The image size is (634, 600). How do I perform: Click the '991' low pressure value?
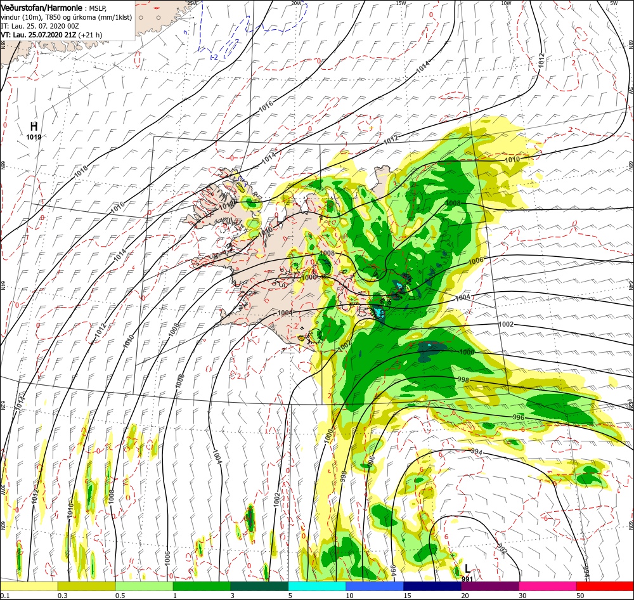point(467,578)
